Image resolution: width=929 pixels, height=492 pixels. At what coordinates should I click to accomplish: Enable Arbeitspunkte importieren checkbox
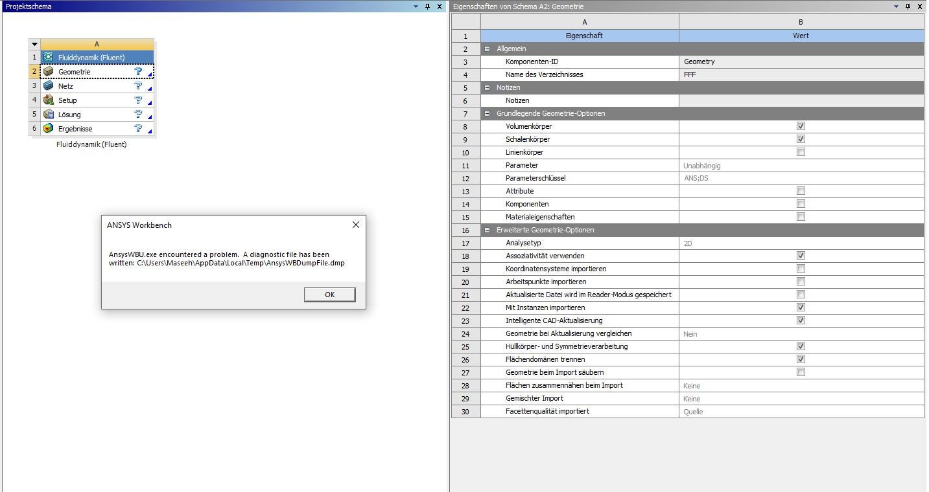(801, 282)
